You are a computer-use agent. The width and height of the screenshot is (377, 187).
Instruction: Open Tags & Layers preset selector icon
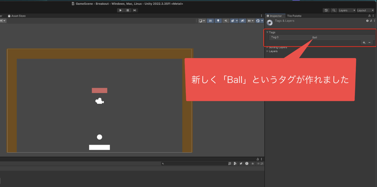coord(371,21)
